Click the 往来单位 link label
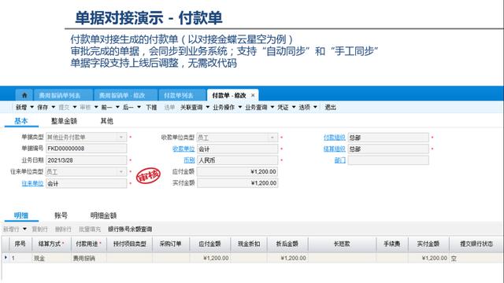The height and width of the screenshot is (283, 504). click(32, 183)
